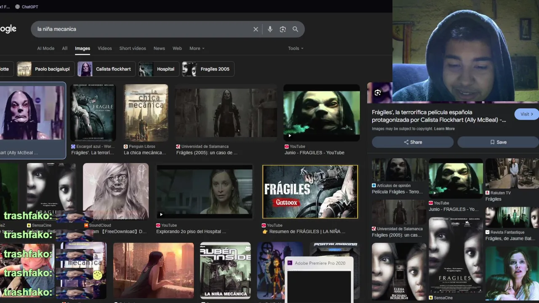Click the Adobe Premiere Pro 2020 icon
Image resolution: width=539 pixels, height=303 pixels.
290,263
